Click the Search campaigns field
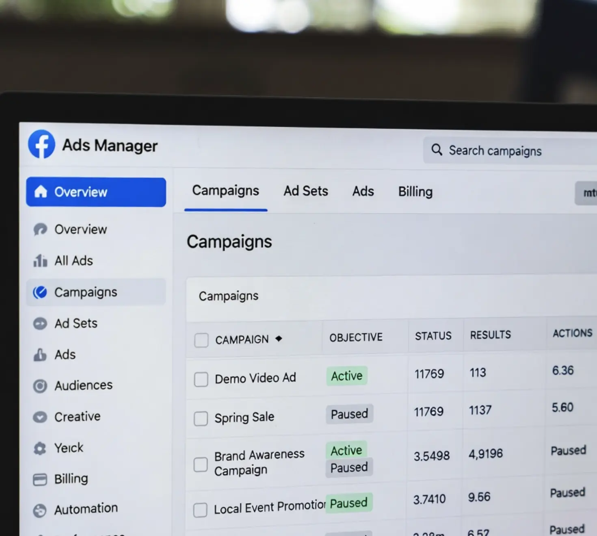Viewport: 597px width, 536px height. pos(510,151)
